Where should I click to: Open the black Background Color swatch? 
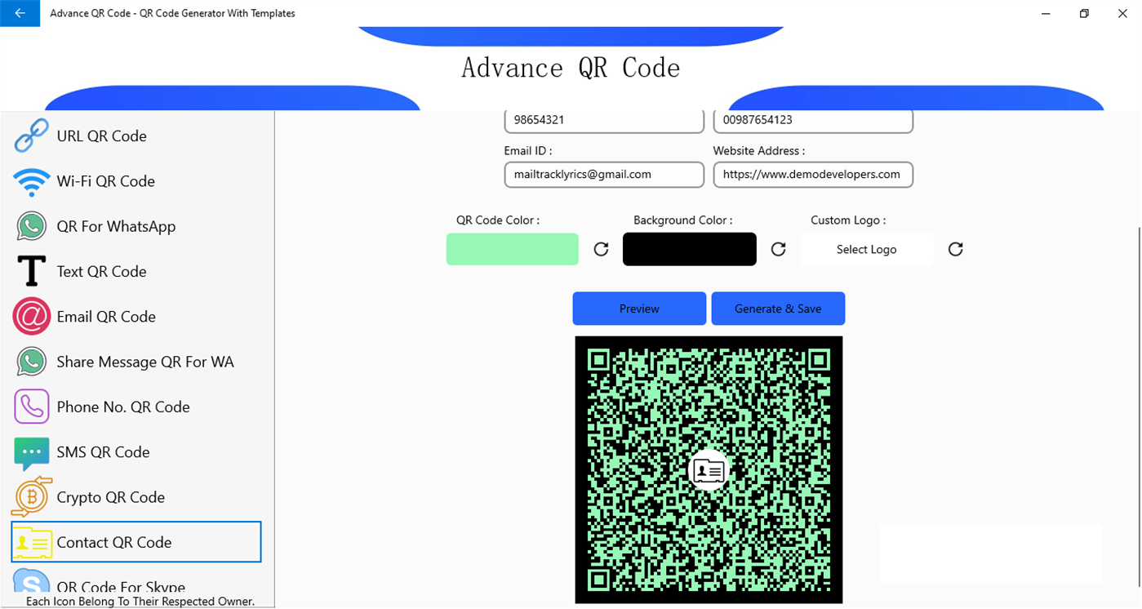pyautogui.click(x=690, y=249)
